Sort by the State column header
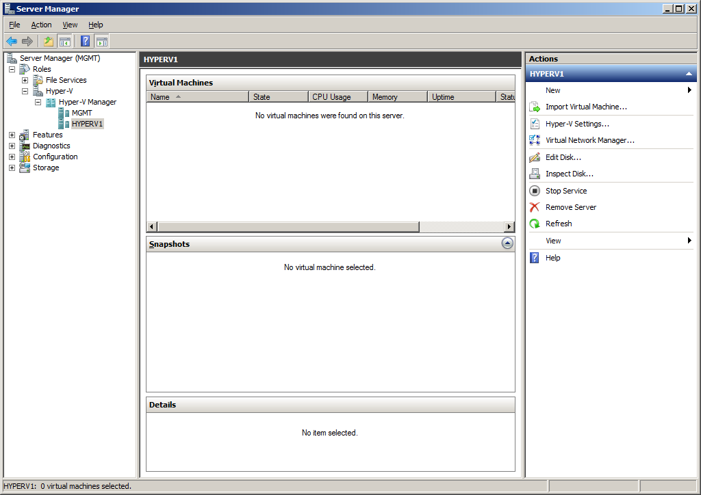Screen dimensions: 701x495 click(279, 97)
